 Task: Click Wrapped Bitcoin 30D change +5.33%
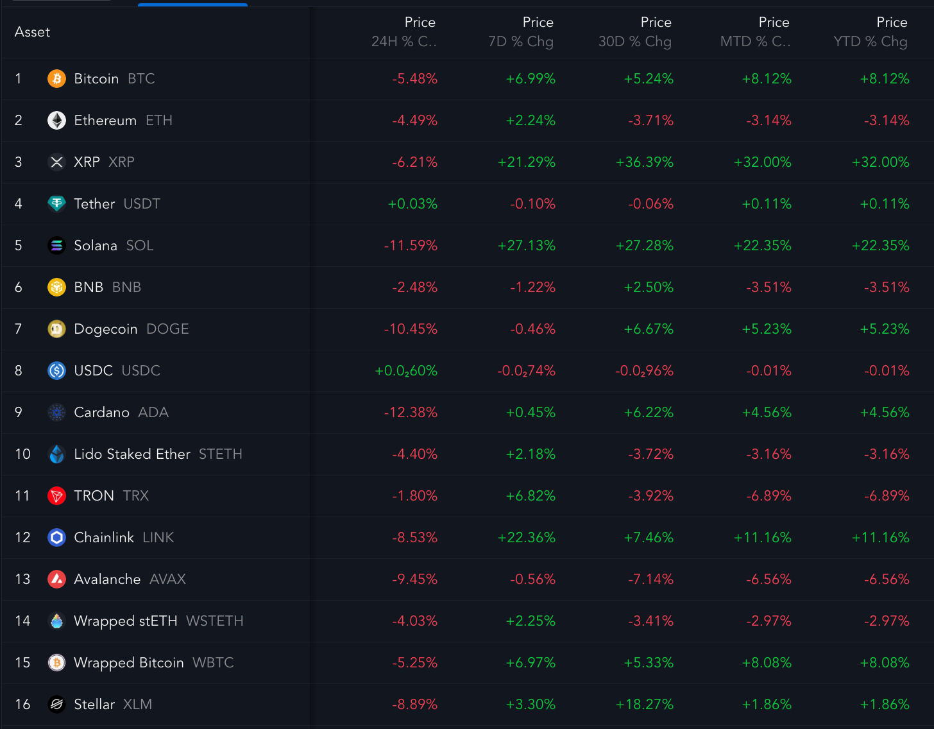tap(649, 663)
